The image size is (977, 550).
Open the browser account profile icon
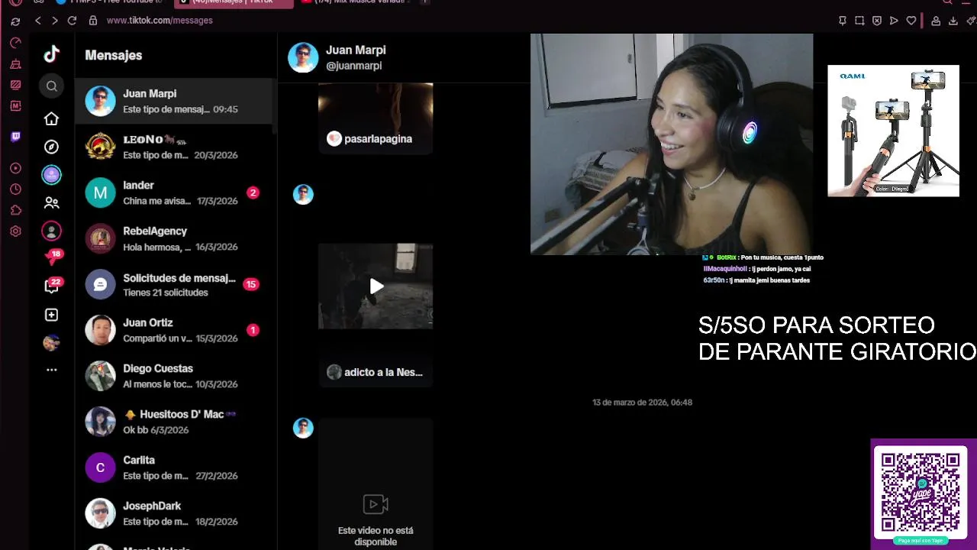[x=936, y=21]
